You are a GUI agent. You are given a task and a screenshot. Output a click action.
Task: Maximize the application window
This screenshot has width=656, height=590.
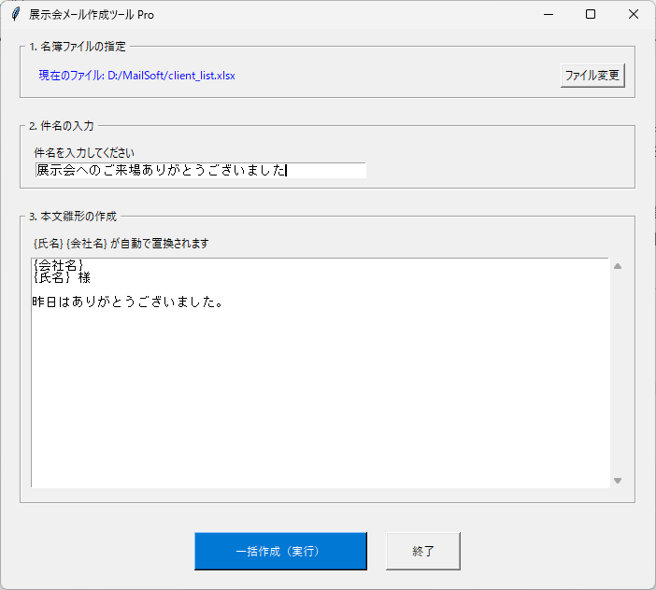591,14
